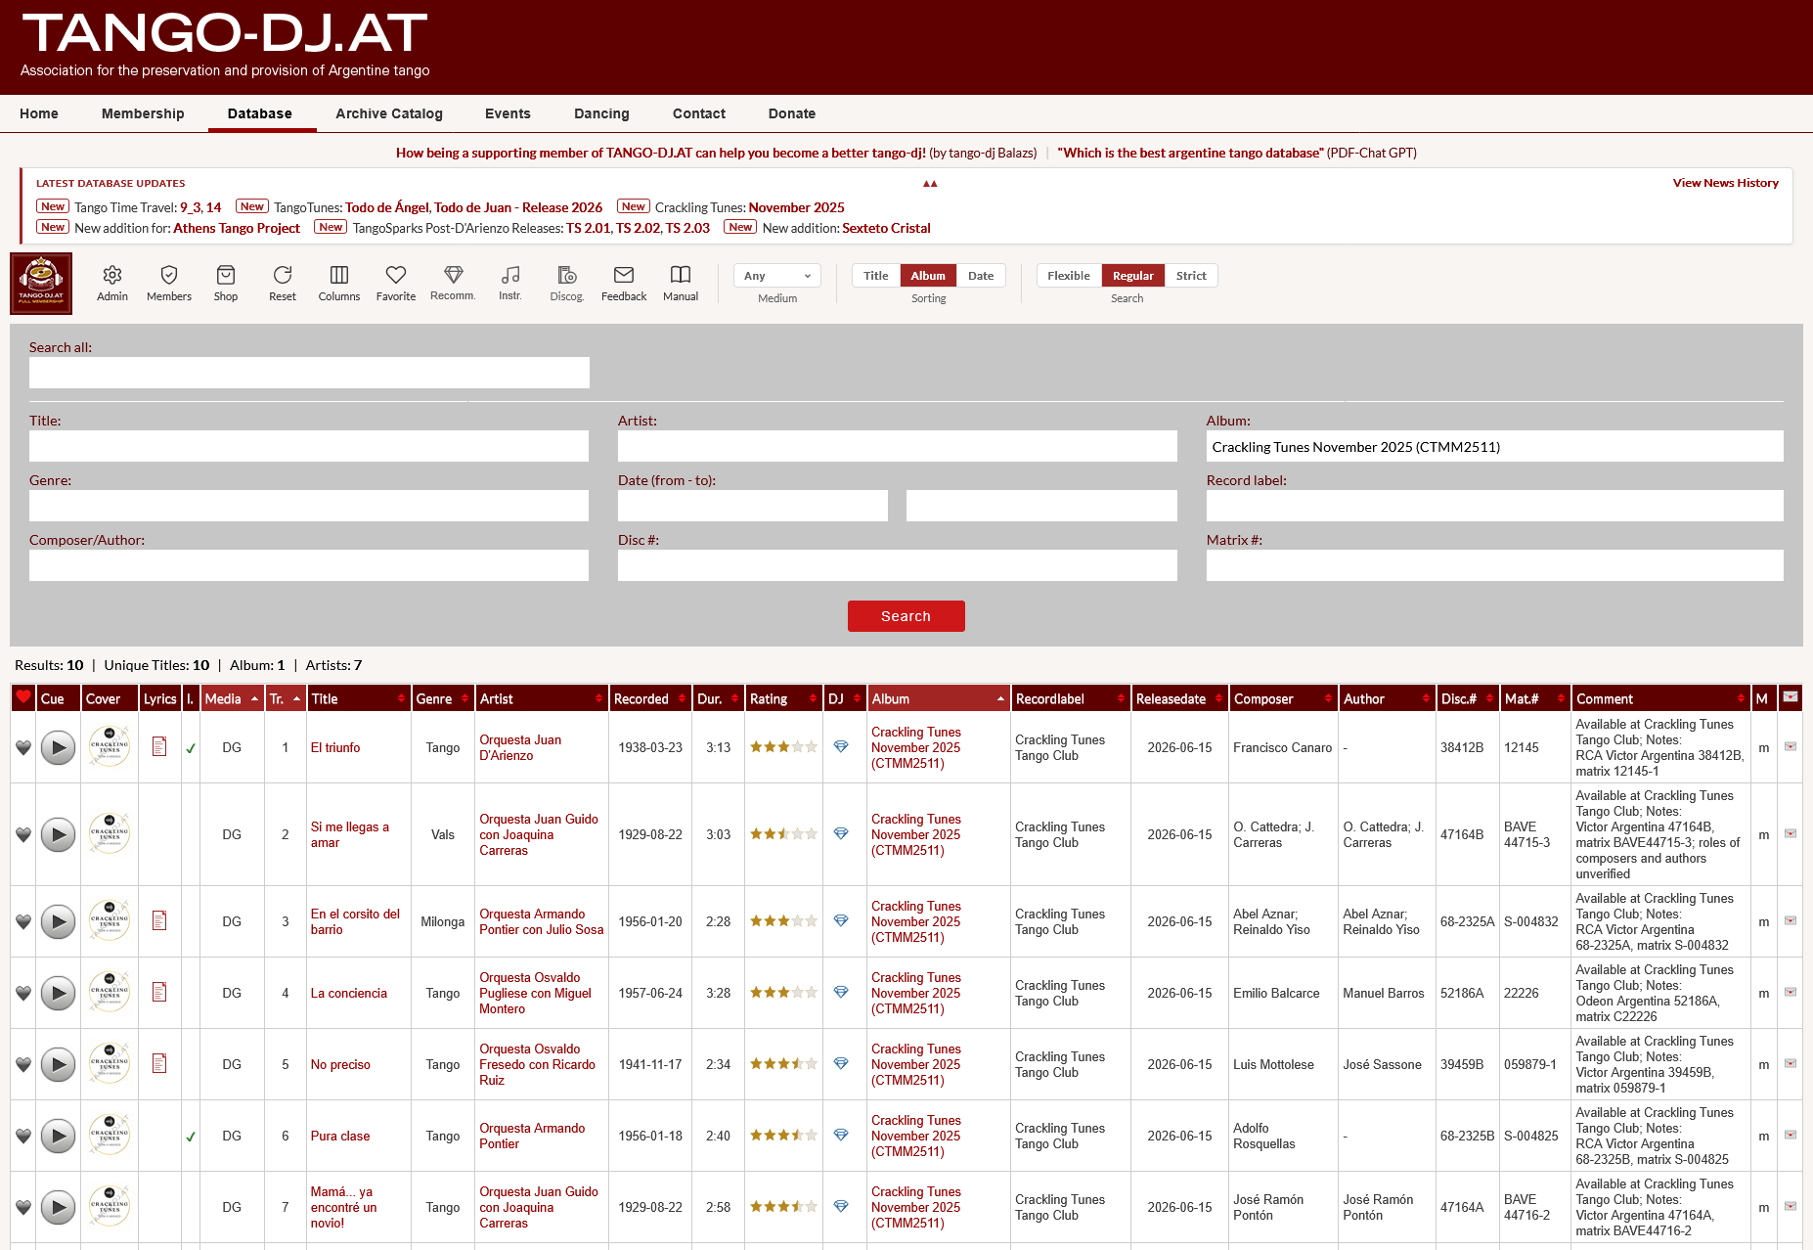Sort table by Composer column header
This screenshot has height=1250, width=1813.
[1283, 699]
